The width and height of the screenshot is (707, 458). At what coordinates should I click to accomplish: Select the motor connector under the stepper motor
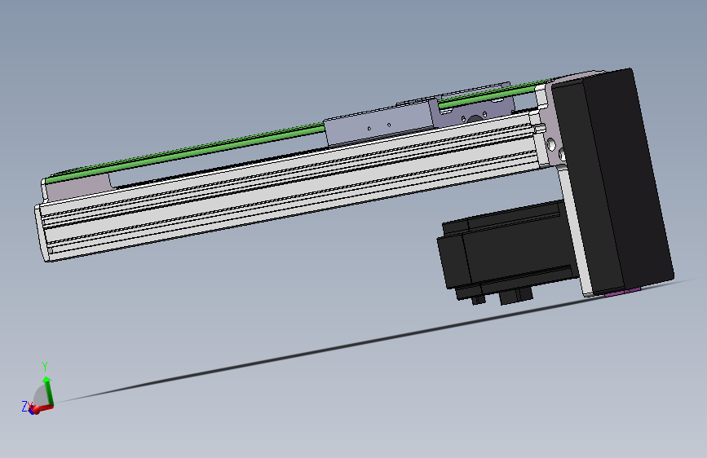click(x=515, y=296)
